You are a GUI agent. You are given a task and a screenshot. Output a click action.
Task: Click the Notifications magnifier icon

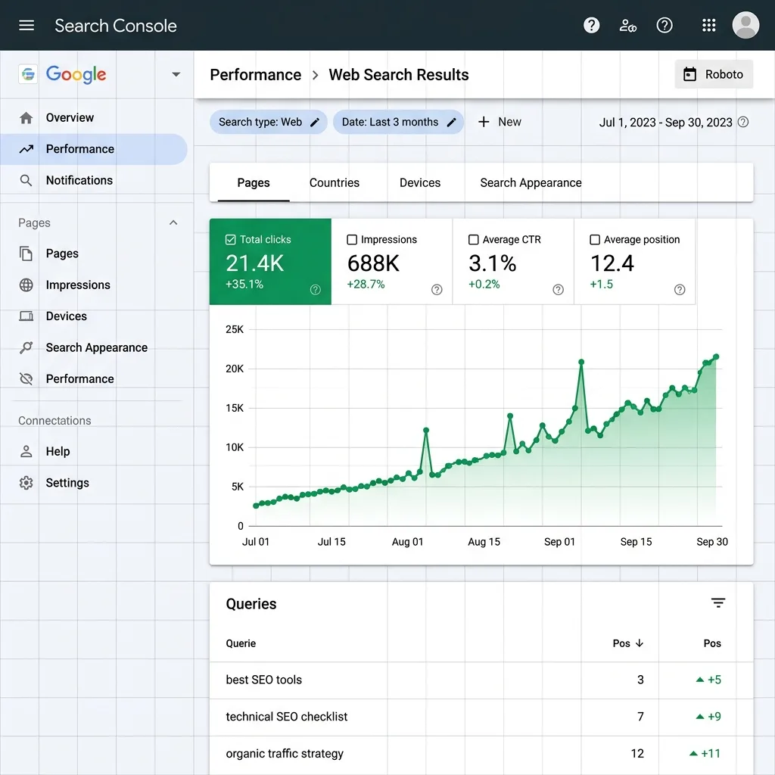click(26, 180)
